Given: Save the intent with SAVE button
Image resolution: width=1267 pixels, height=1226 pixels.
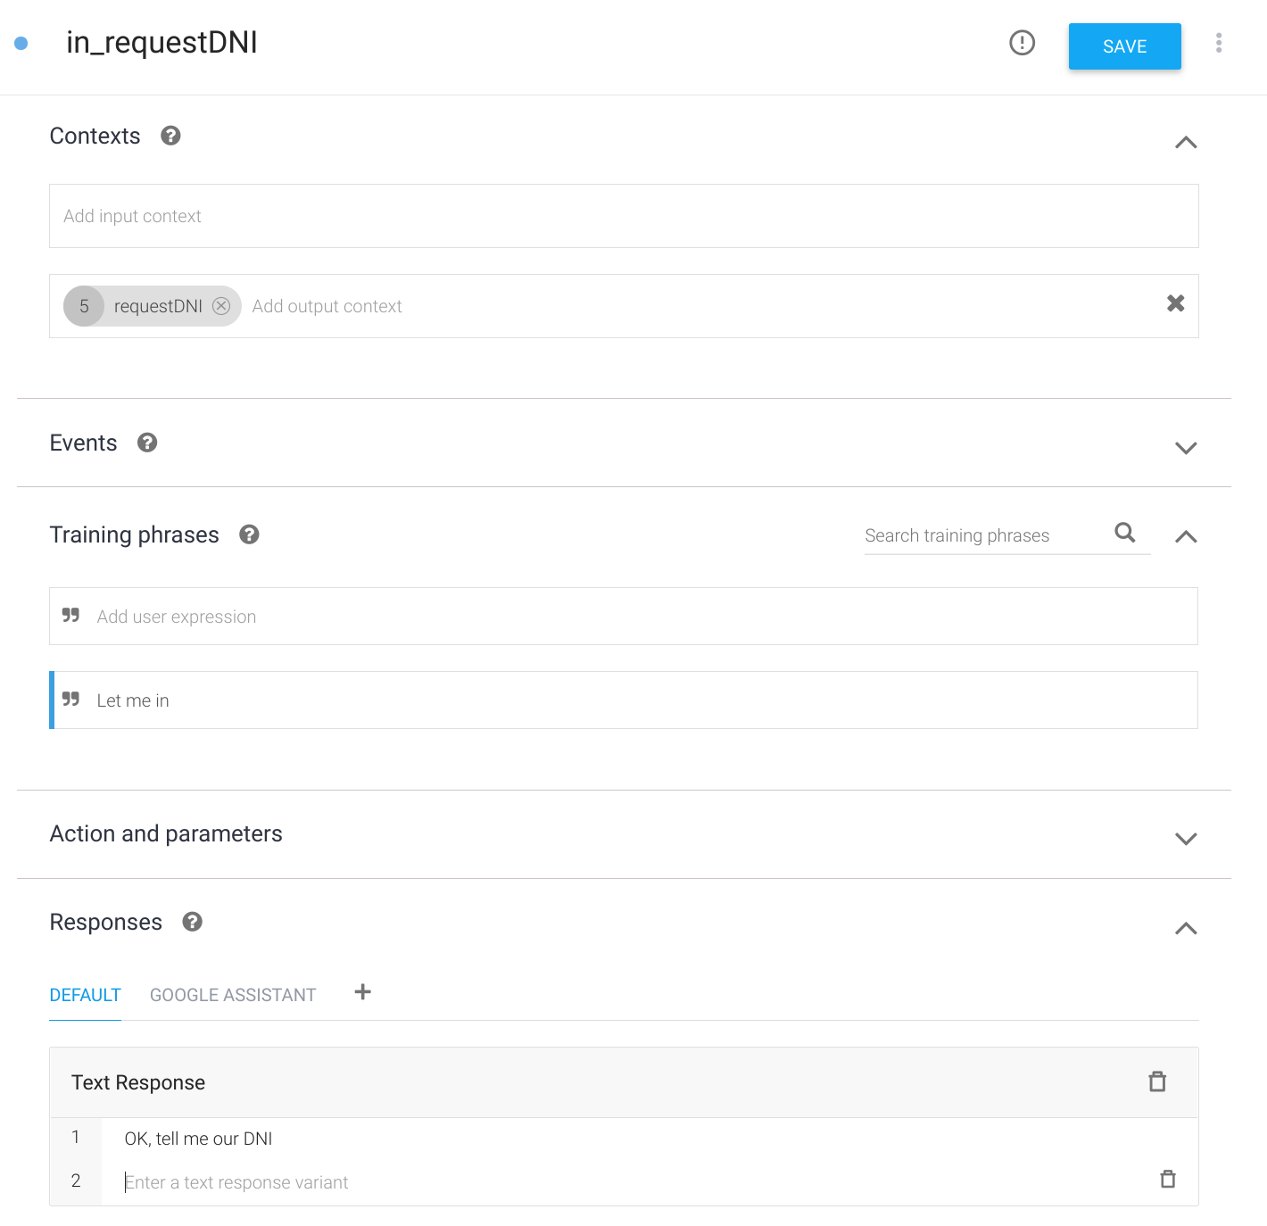Looking at the screenshot, I should (x=1124, y=46).
